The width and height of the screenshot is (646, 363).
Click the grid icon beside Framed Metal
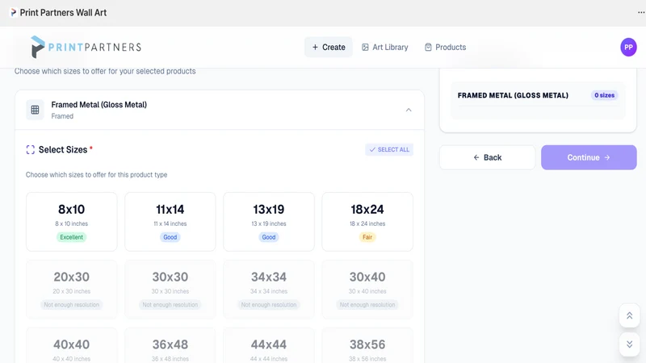(35, 110)
